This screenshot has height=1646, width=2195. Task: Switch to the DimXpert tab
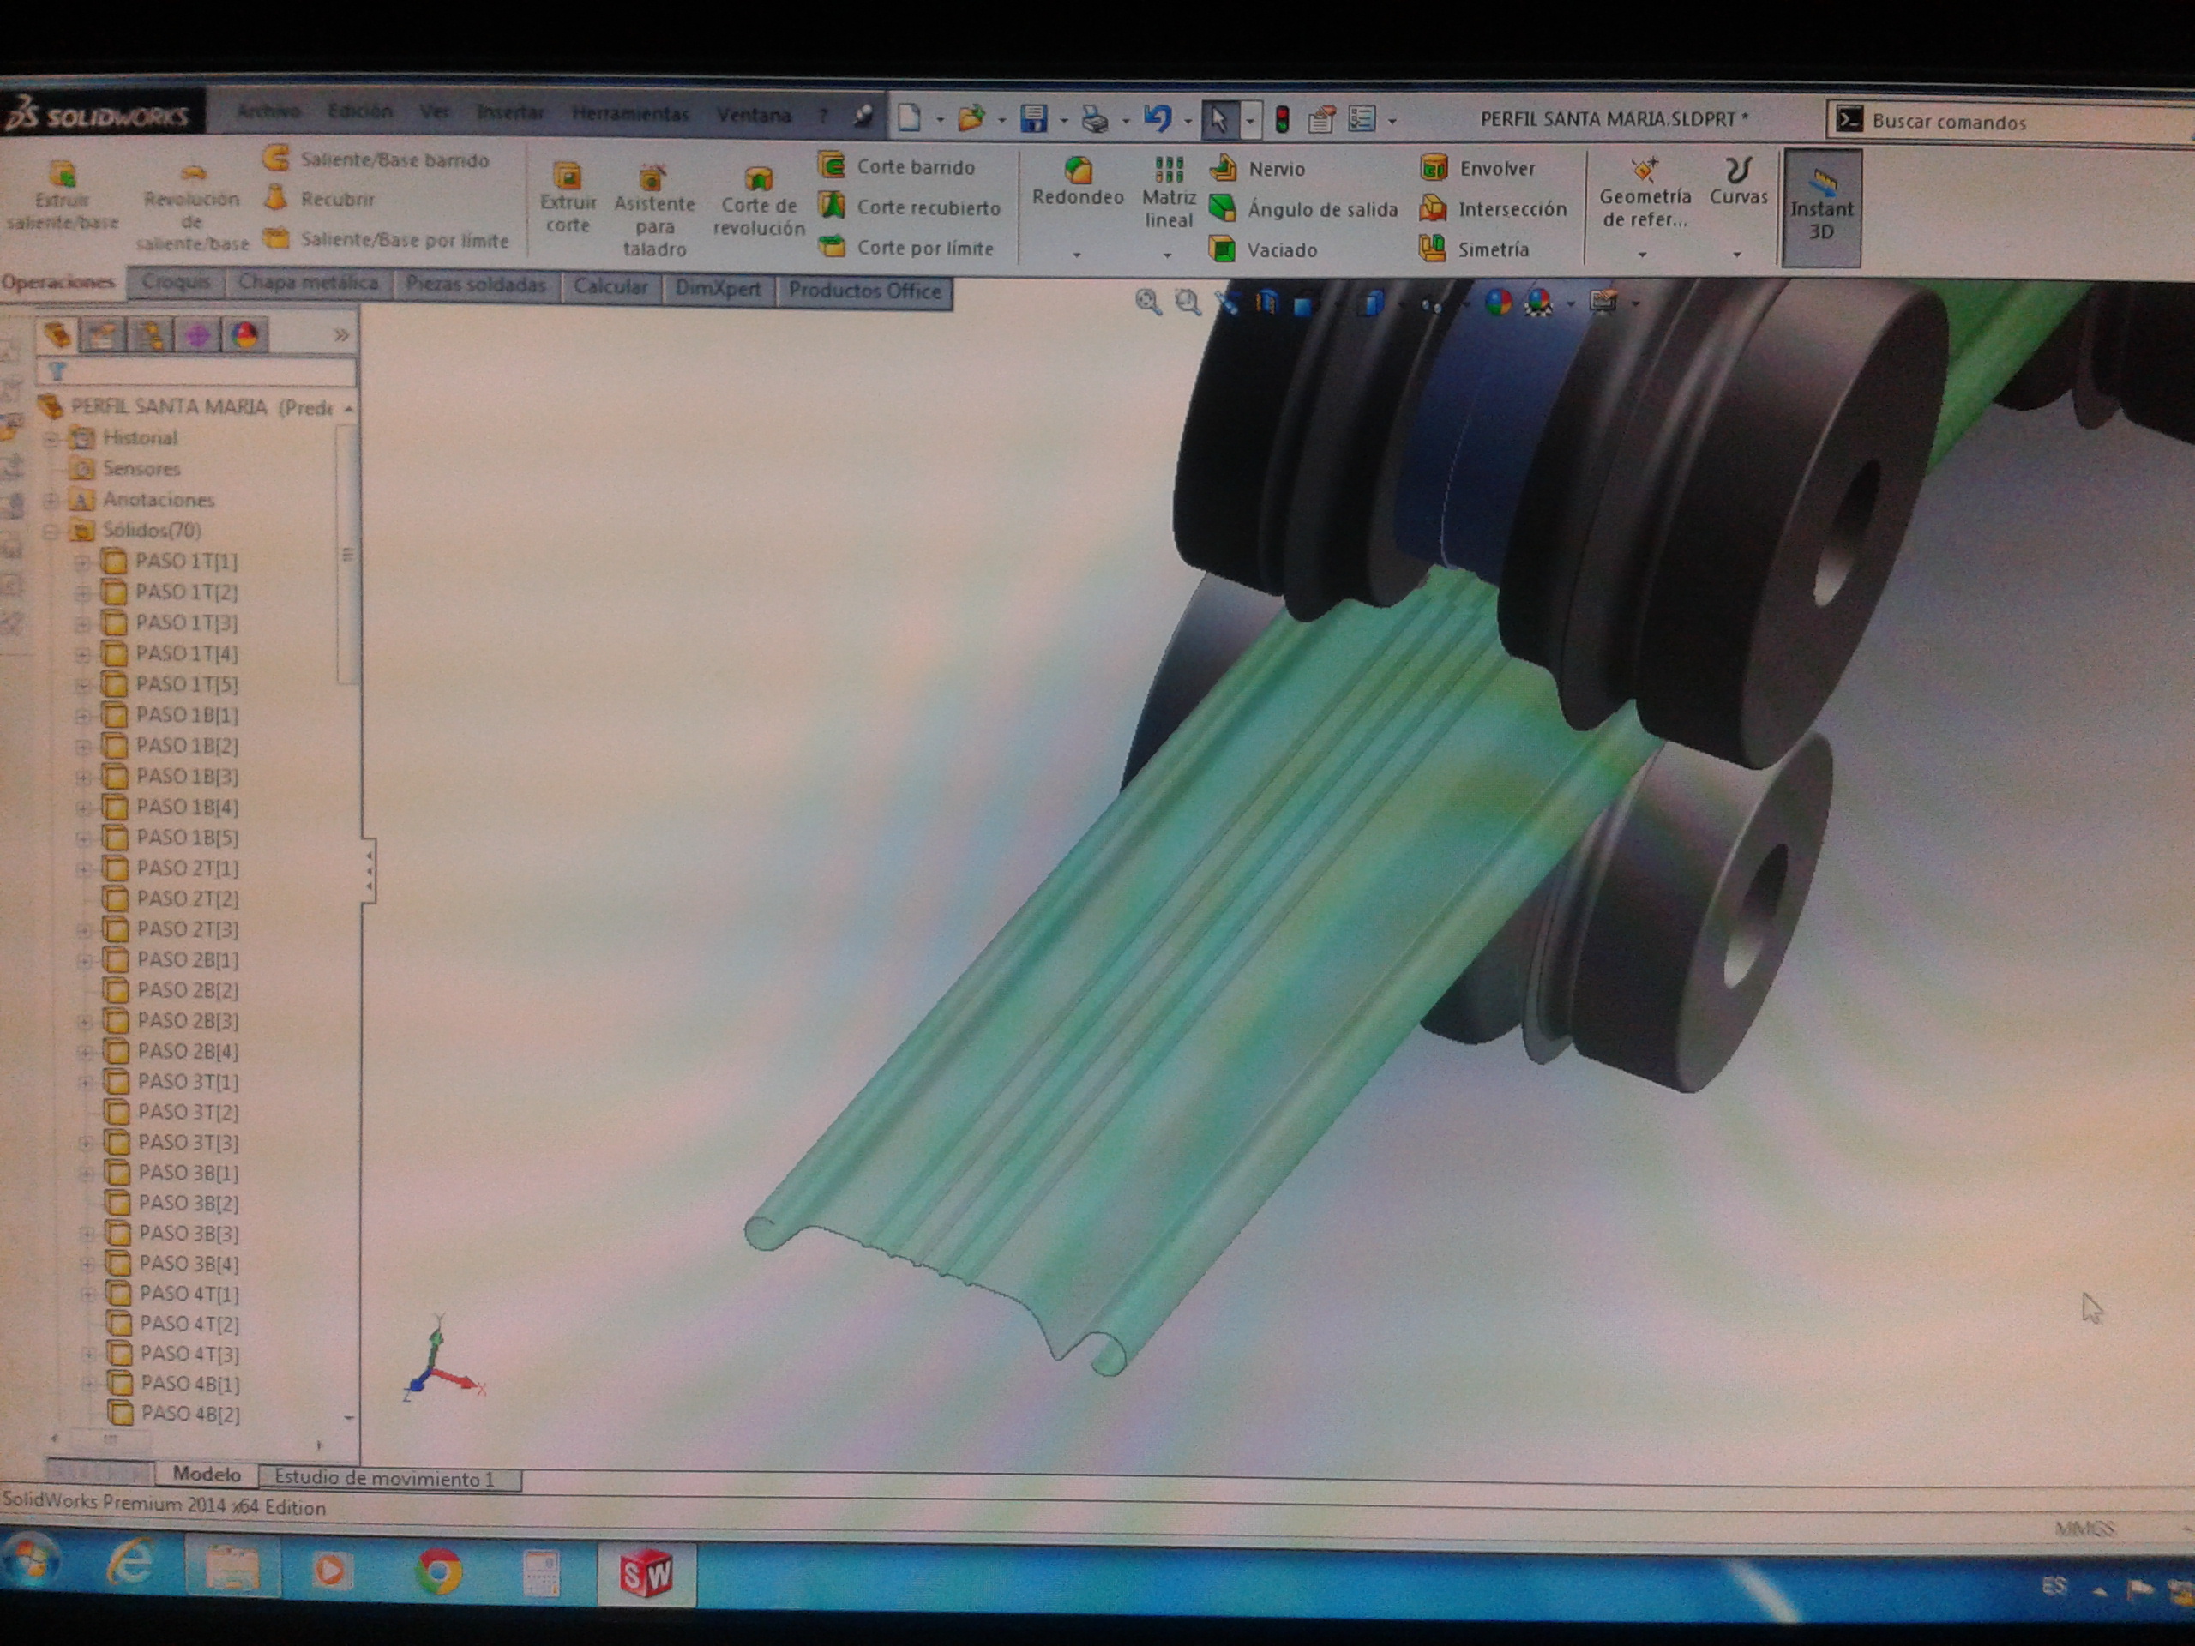[718, 289]
